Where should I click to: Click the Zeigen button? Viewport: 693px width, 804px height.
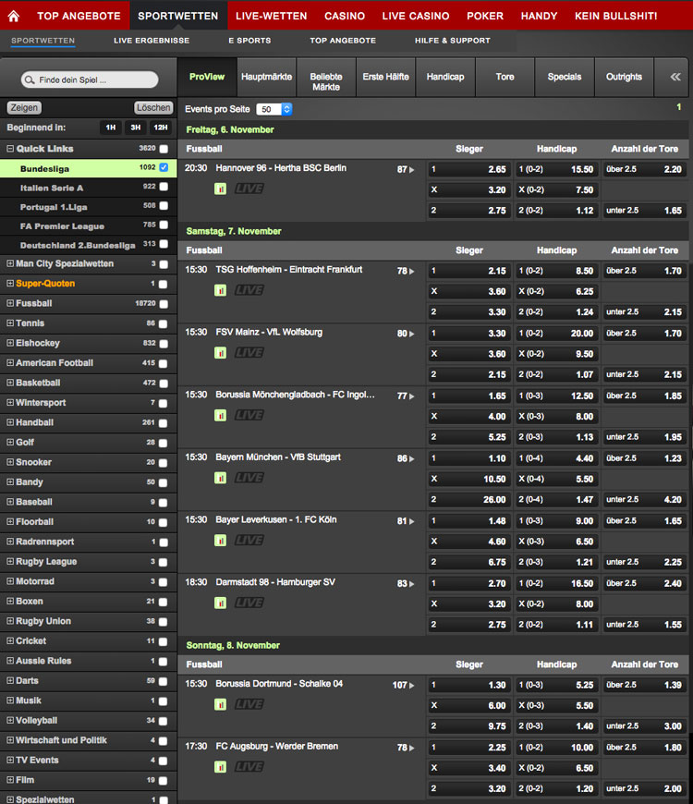tap(24, 108)
